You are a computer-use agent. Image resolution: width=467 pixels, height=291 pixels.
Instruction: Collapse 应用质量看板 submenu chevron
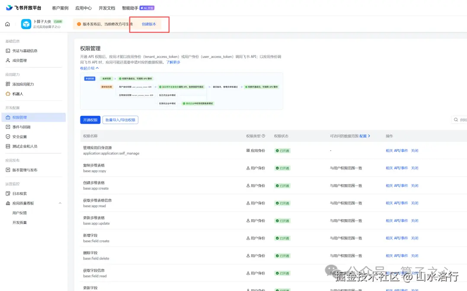pos(60,203)
